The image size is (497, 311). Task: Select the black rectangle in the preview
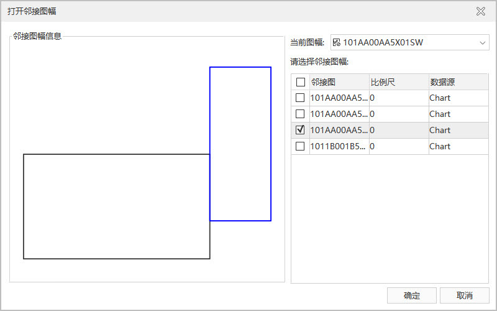click(116, 206)
